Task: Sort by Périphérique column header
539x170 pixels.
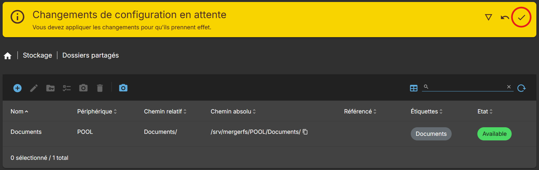Action: tap(97, 111)
